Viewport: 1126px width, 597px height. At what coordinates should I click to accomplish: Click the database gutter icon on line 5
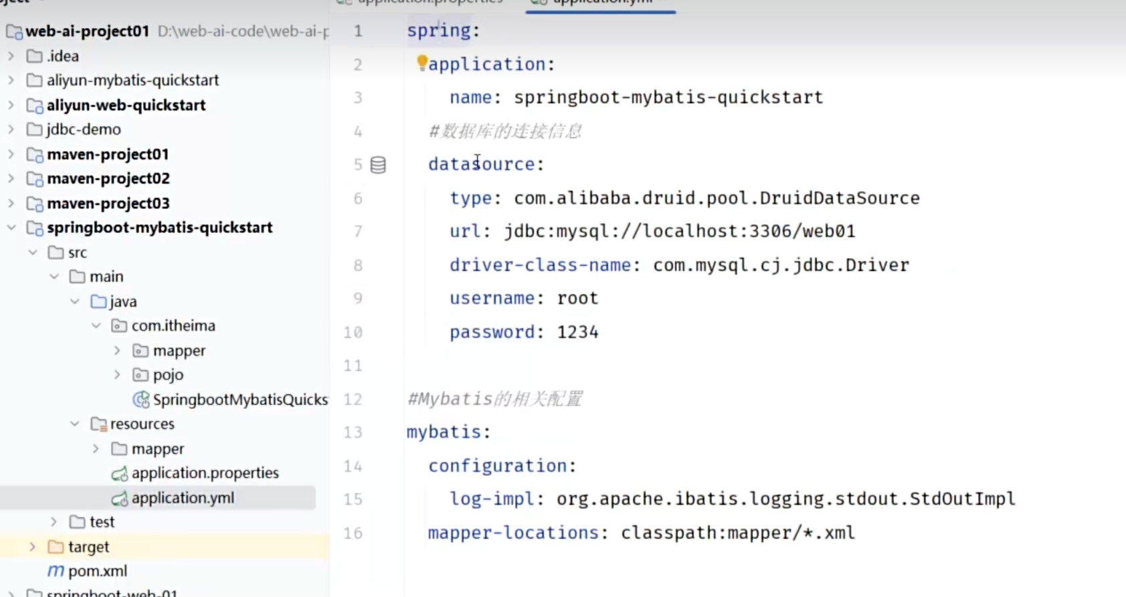point(378,165)
